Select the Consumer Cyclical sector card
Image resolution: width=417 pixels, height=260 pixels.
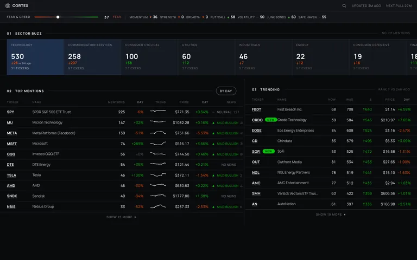pyautogui.click(x=149, y=57)
